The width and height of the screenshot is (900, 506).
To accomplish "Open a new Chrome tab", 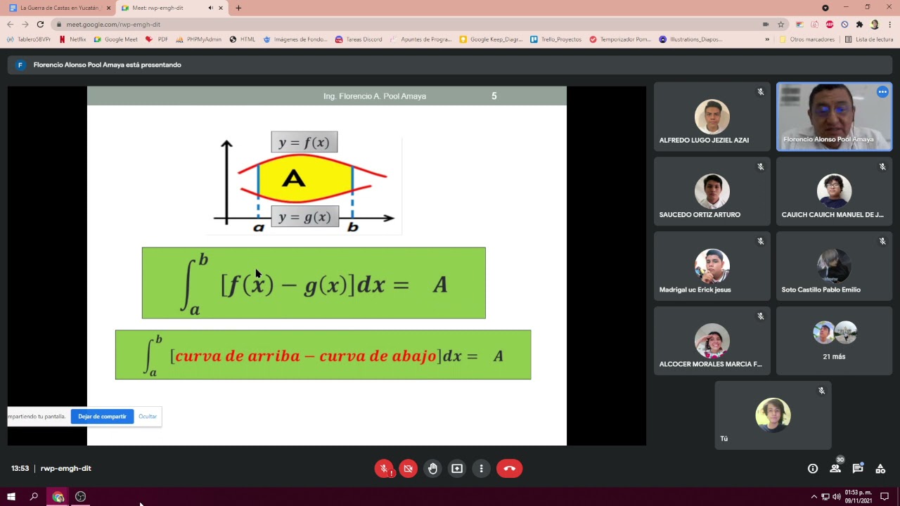I will coord(238,8).
